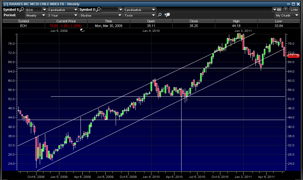The width and height of the screenshot is (303, 180).
Task: Click the Links button
Action: [294, 10]
